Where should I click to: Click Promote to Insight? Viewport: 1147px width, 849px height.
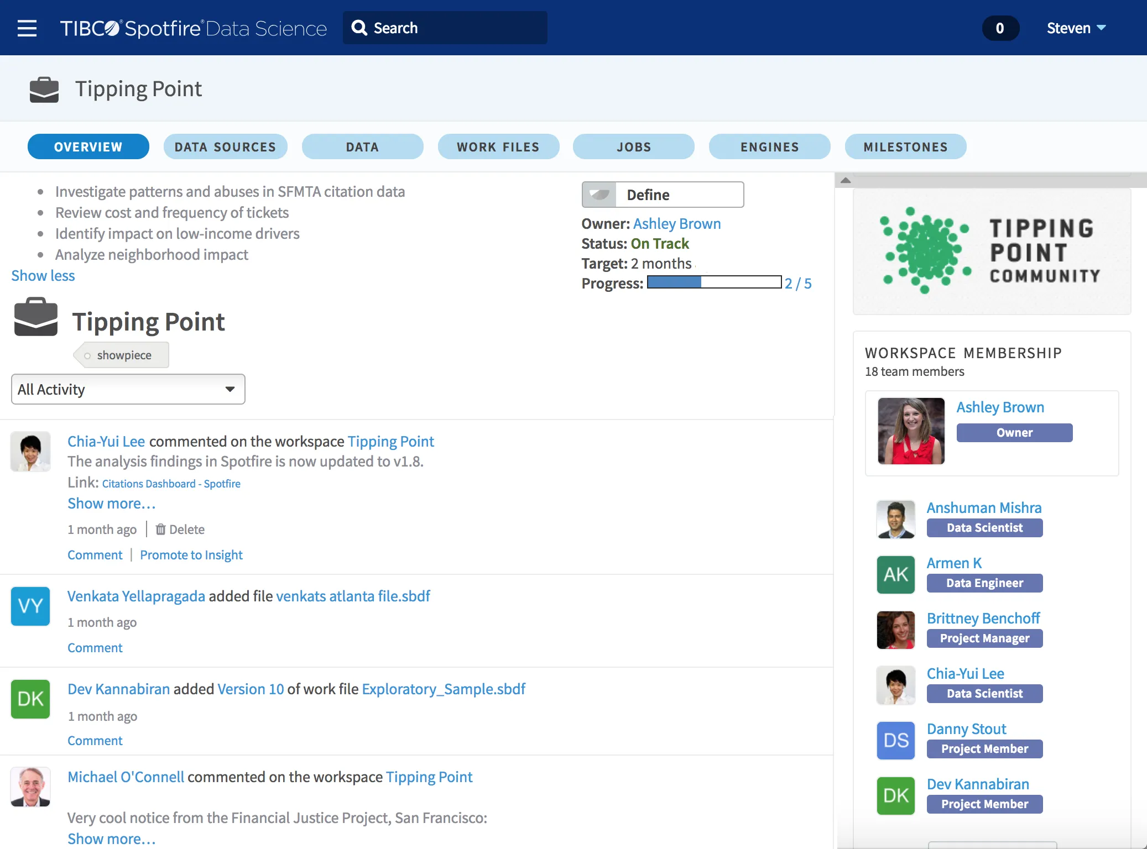(191, 554)
